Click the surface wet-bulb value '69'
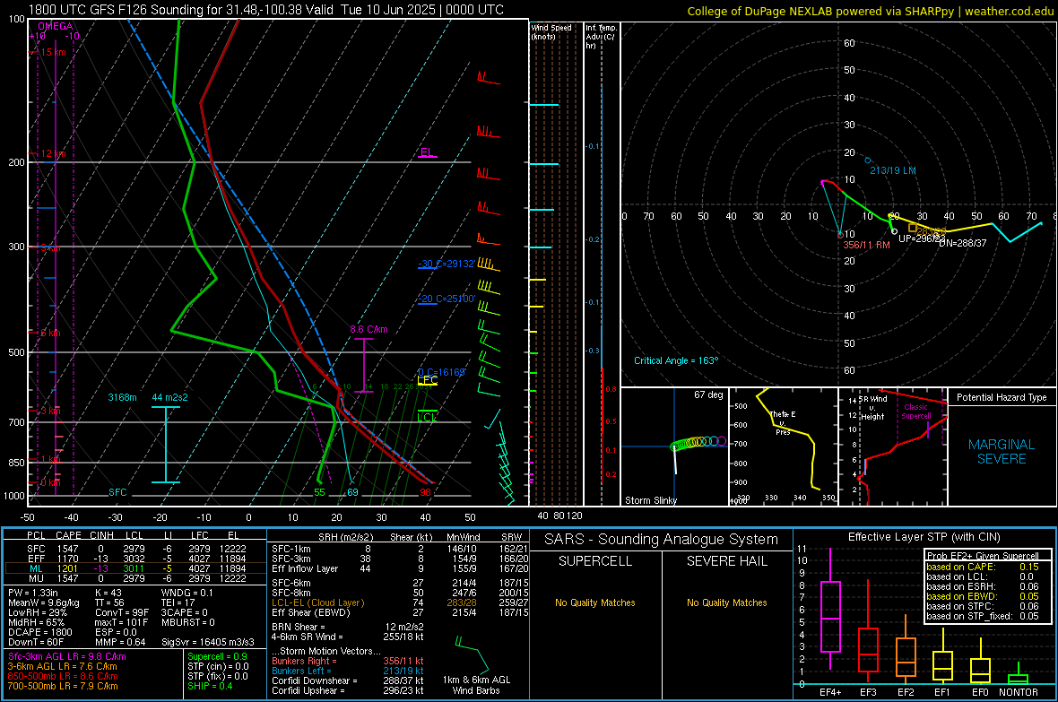Image resolution: width=1058 pixels, height=702 pixels. point(353,492)
